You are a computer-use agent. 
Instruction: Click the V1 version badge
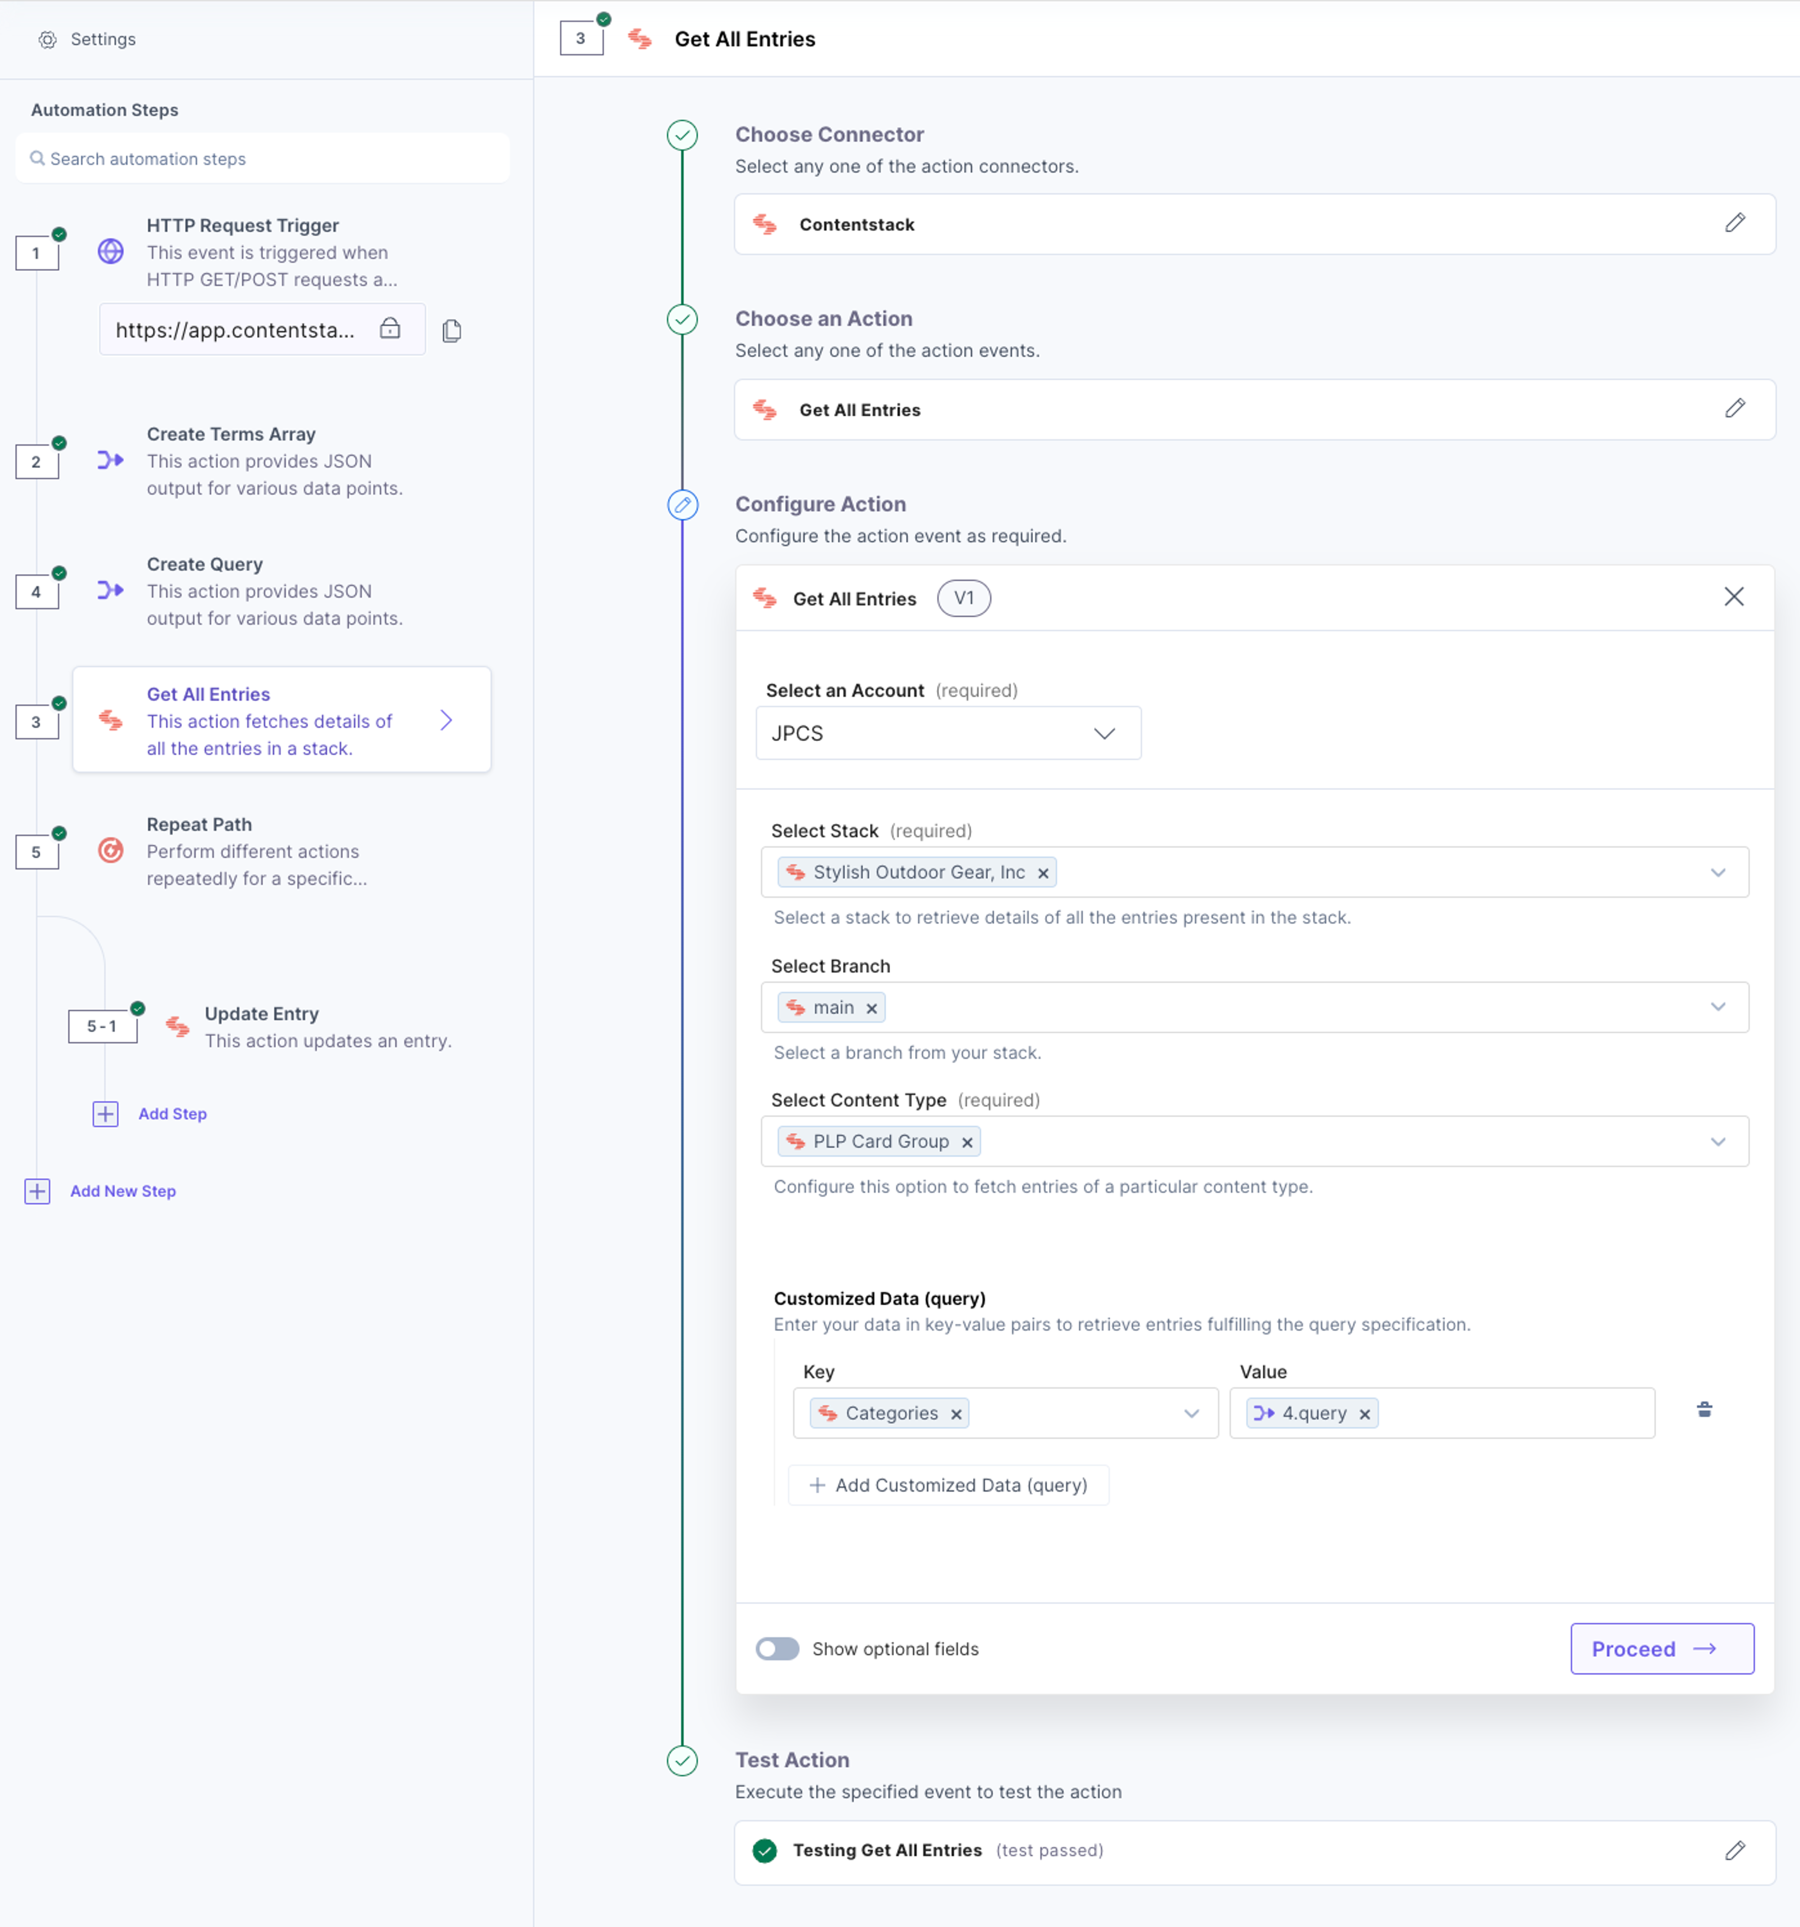[x=963, y=598]
